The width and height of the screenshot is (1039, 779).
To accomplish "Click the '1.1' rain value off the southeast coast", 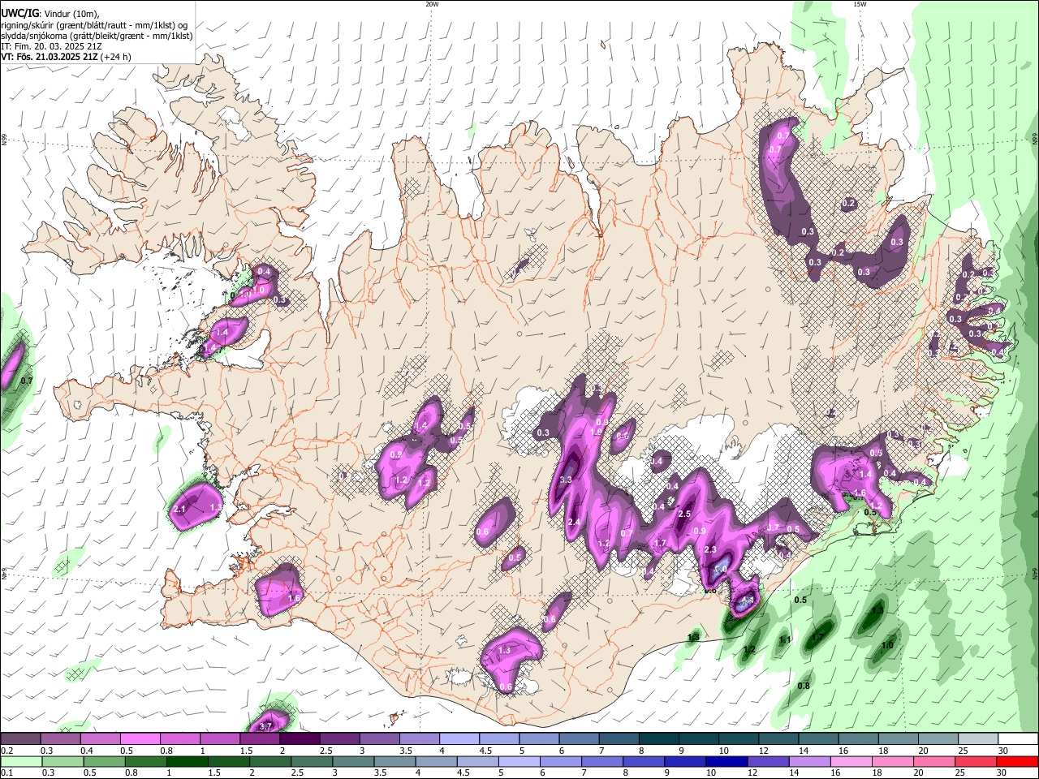I will [785, 640].
